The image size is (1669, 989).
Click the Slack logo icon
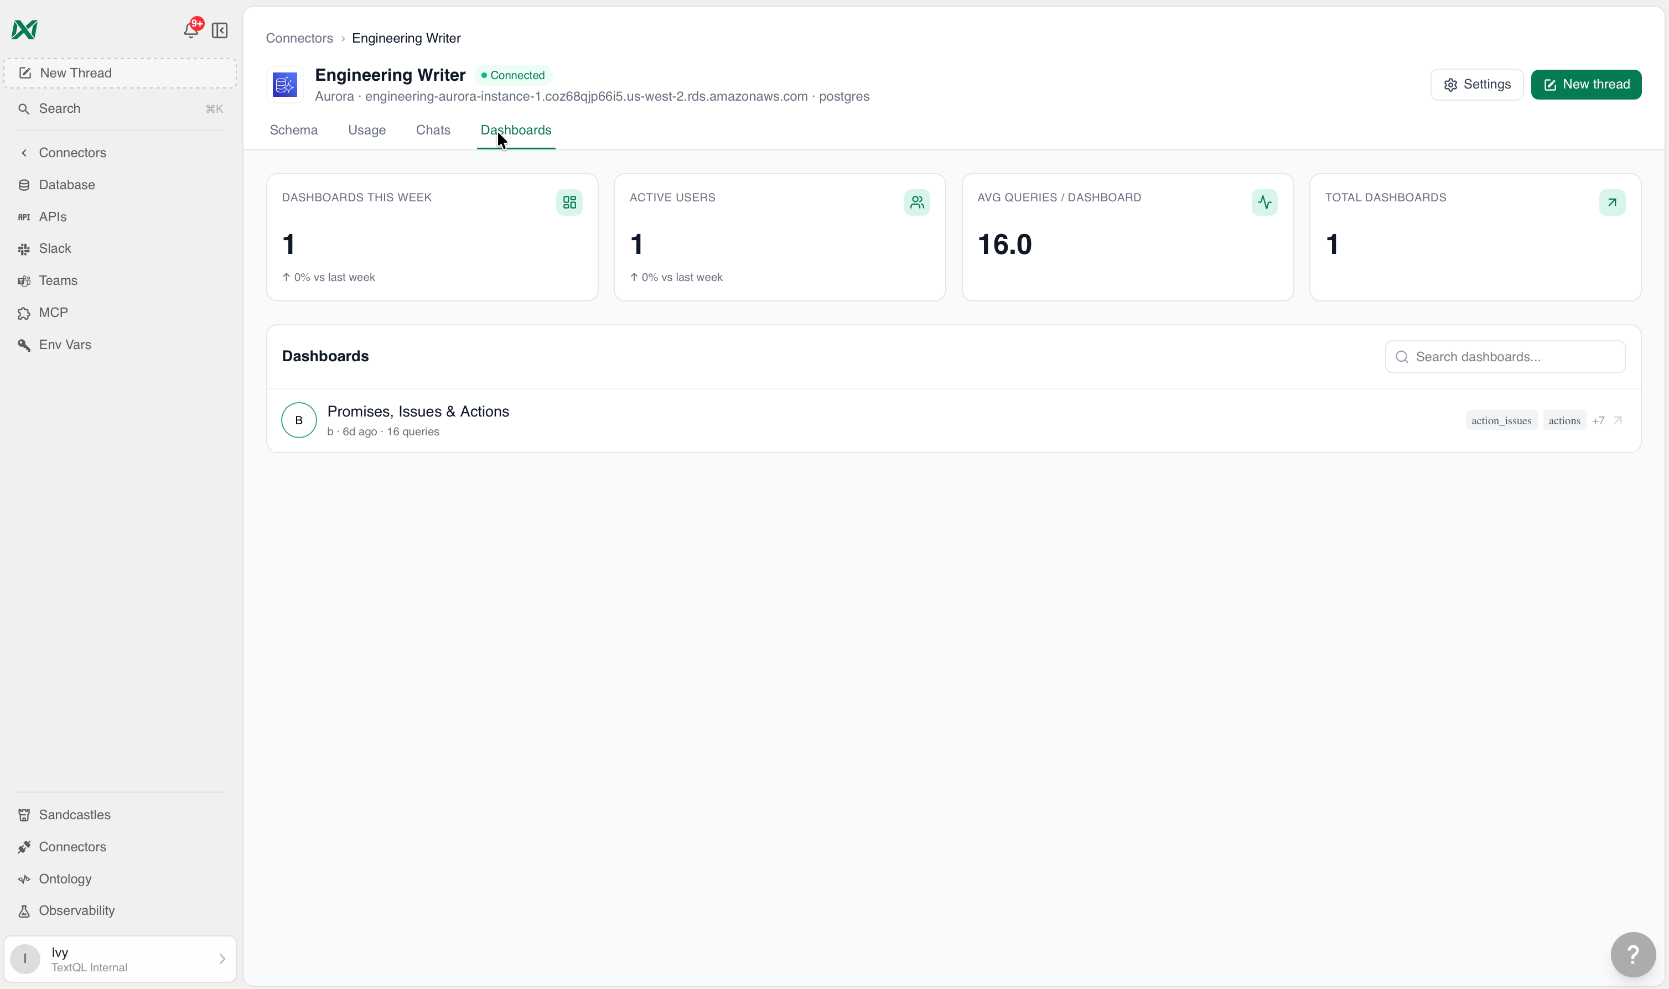click(x=24, y=249)
